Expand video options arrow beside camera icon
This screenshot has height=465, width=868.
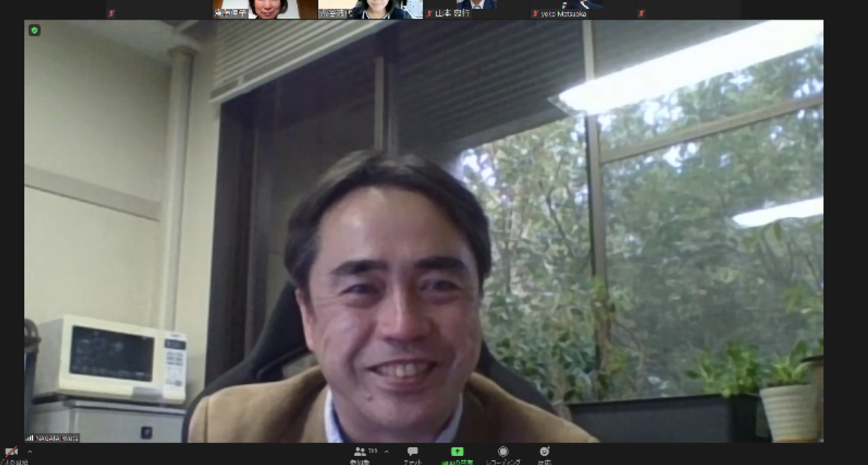tap(30, 451)
